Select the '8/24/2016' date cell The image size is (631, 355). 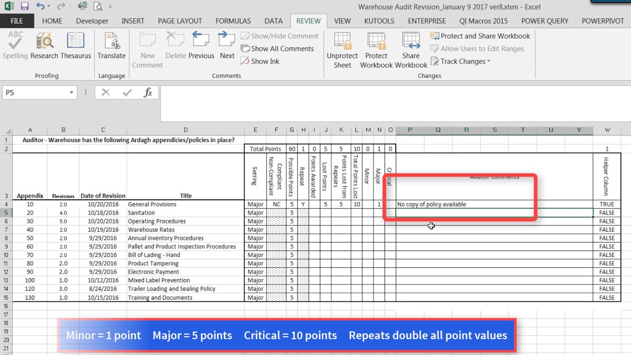tap(103, 289)
